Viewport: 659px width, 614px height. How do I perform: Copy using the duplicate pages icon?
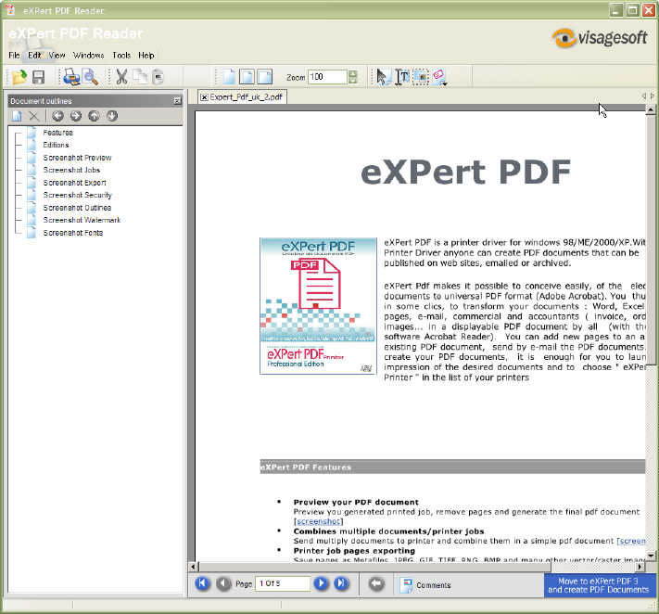click(x=140, y=77)
